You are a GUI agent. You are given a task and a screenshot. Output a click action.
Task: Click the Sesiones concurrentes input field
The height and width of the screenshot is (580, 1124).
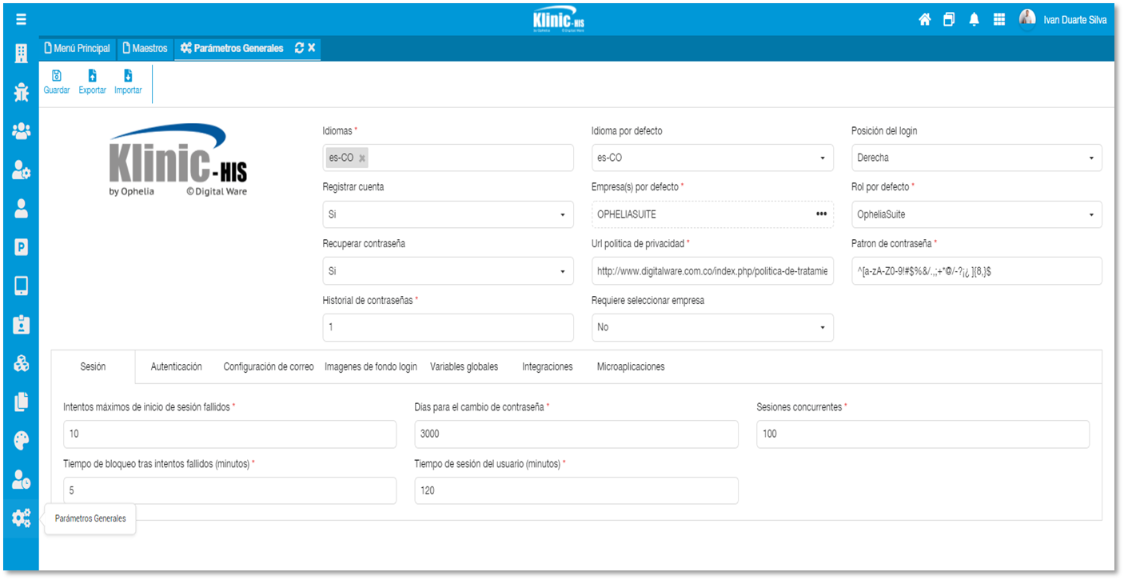(x=923, y=434)
